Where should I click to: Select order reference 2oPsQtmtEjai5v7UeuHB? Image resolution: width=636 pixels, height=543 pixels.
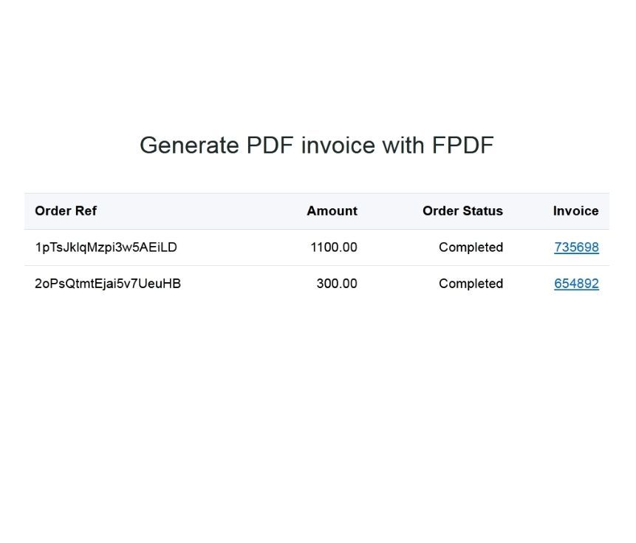(x=108, y=284)
